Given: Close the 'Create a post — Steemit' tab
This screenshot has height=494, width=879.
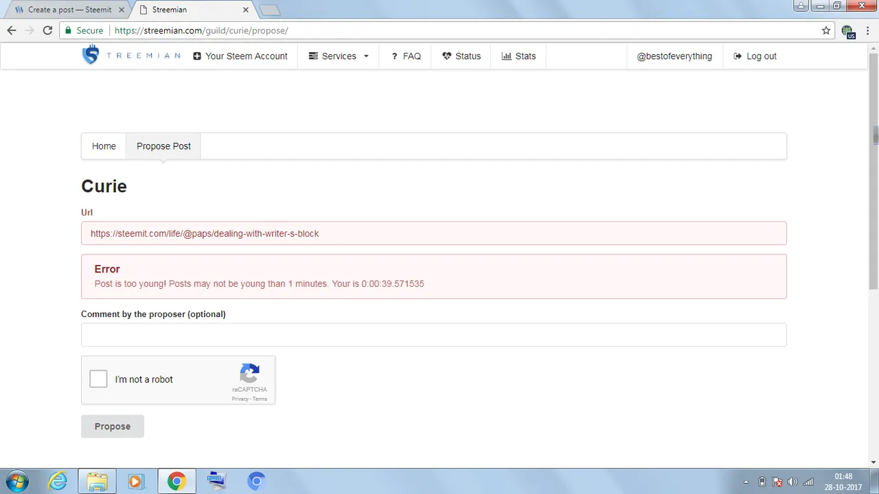Looking at the screenshot, I should coord(122,10).
